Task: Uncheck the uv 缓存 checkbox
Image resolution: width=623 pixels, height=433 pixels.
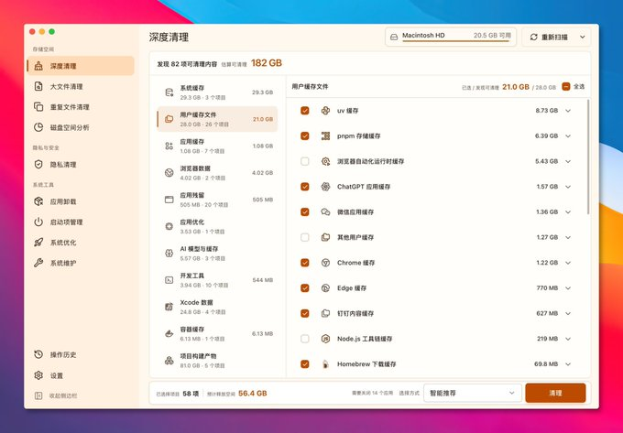Action: pyautogui.click(x=305, y=111)
